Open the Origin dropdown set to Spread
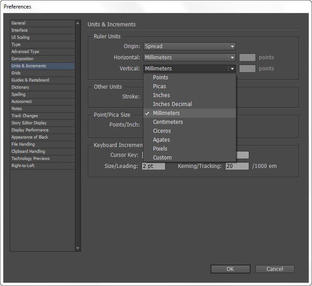The image size is (312, 286). coord(189,46)
